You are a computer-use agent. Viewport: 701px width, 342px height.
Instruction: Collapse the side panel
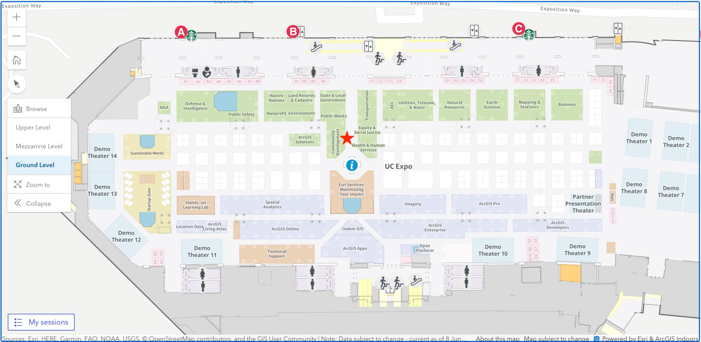(38, 203)
